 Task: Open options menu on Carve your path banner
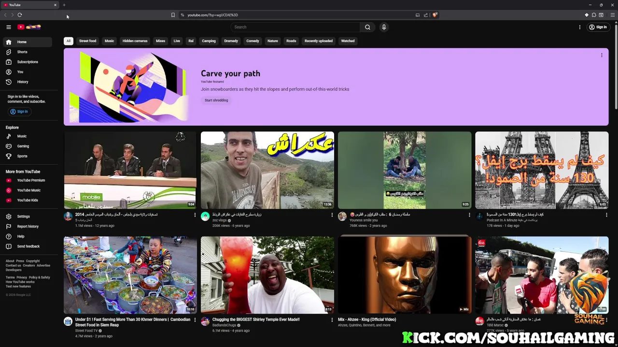pos(602,55)
